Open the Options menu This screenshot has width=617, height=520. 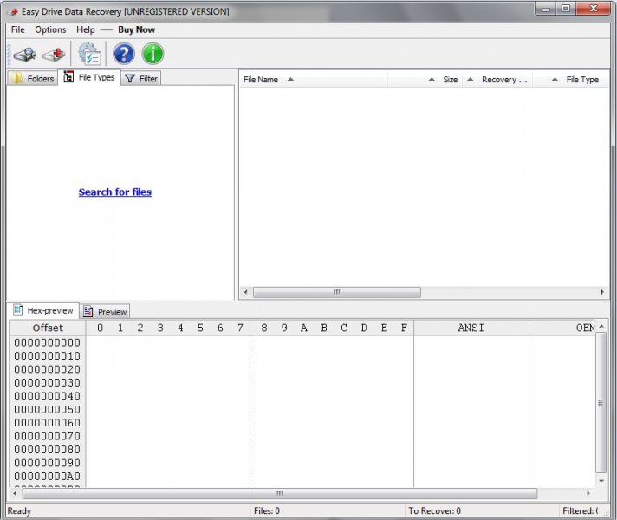50,30
